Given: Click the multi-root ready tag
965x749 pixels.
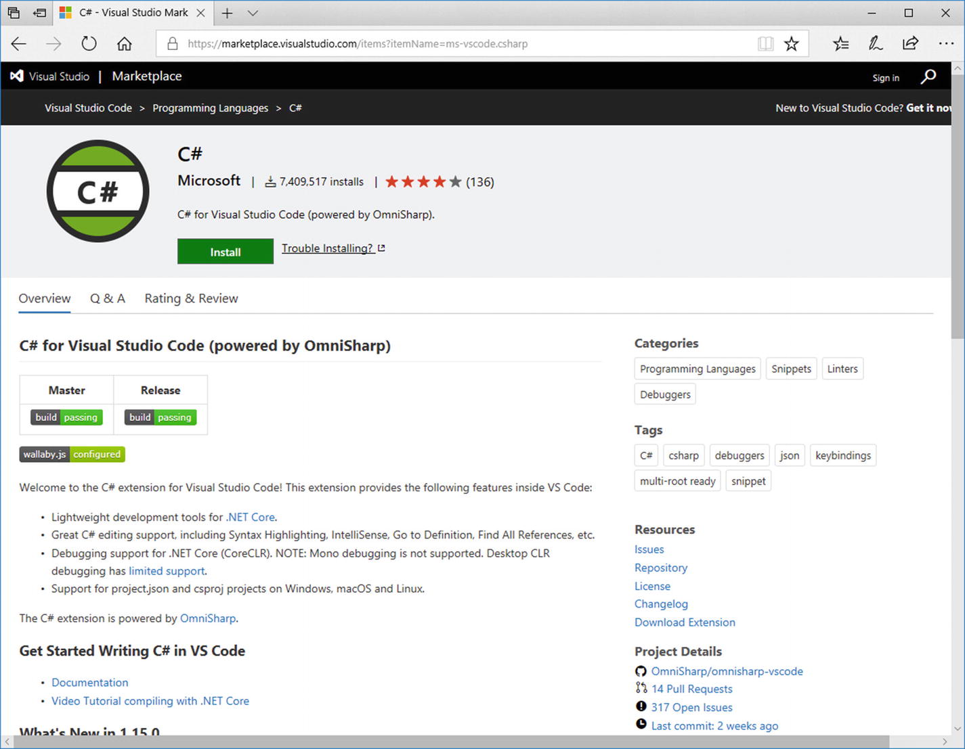Looking at the screenshot, I should [x=678, y=481].
